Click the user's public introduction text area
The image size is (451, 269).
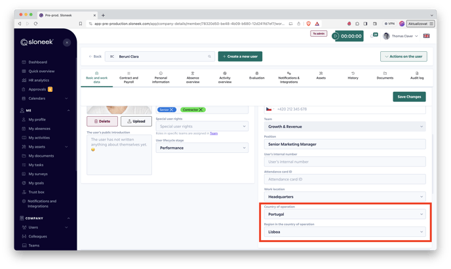pos(119,155)
